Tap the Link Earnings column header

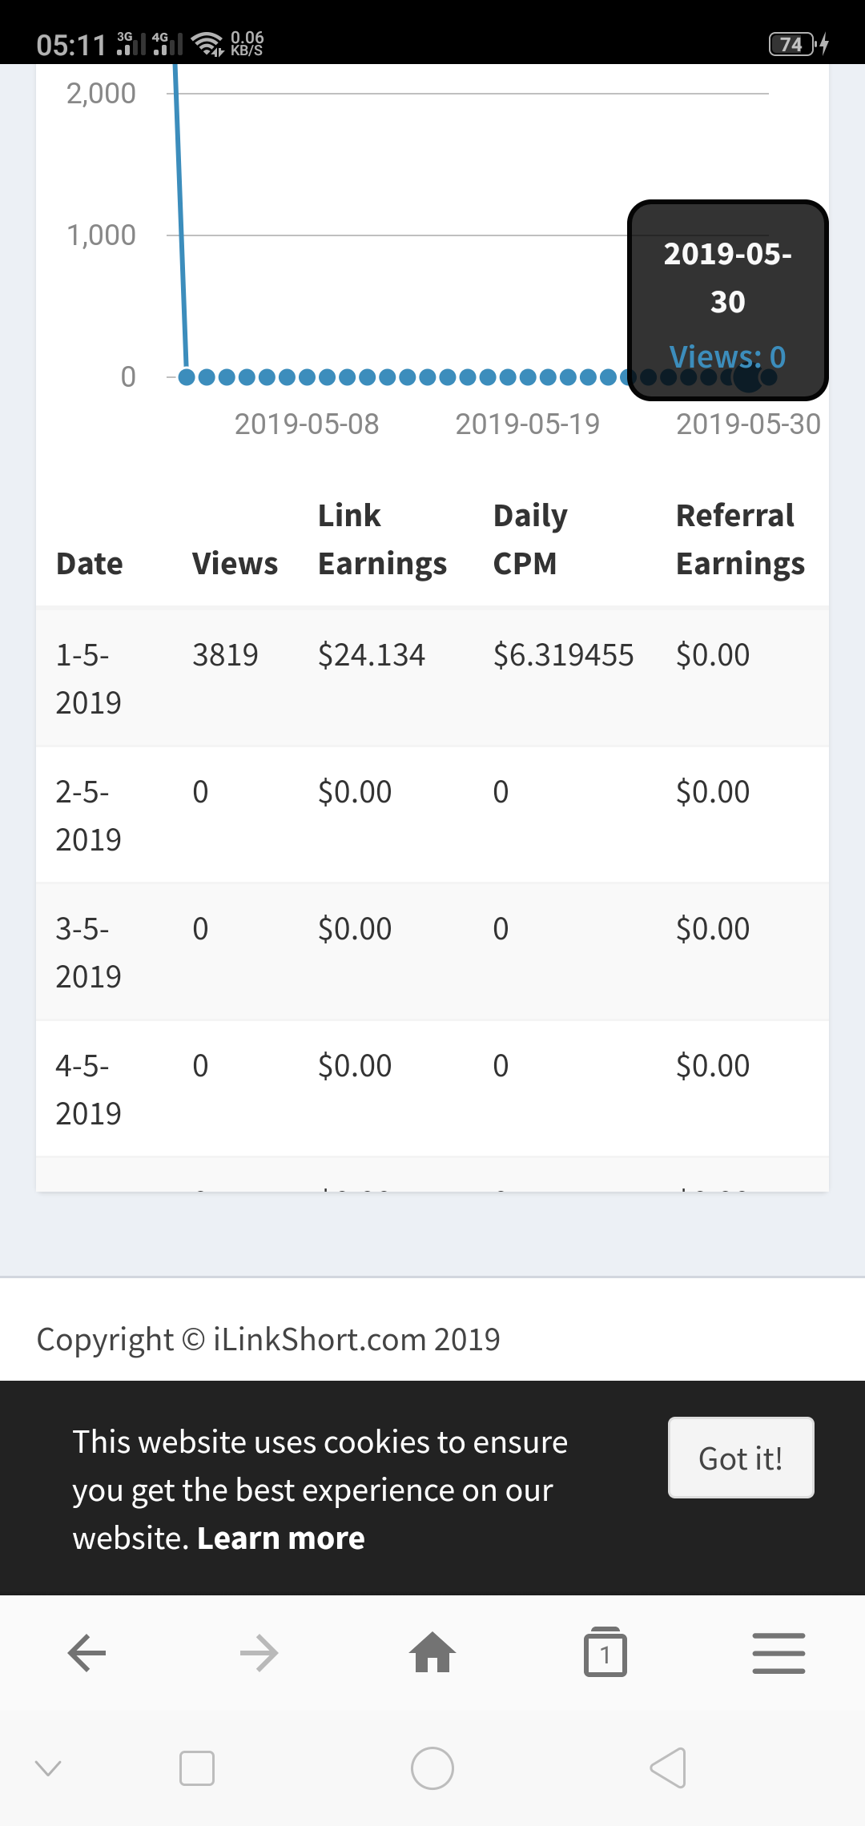click(x=382, y=540)
